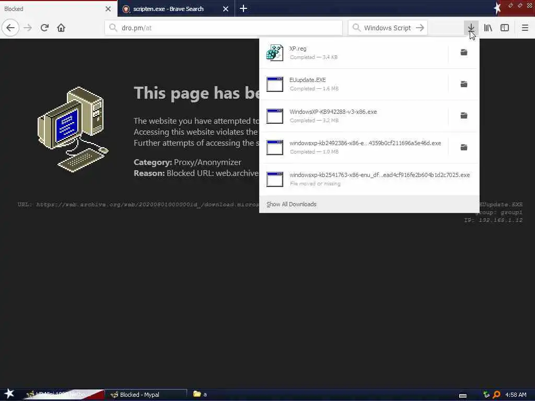Click the magnifier tray icon
Image resolution: width=535 pixels, height=401 pixels.
tap(496, 395)
